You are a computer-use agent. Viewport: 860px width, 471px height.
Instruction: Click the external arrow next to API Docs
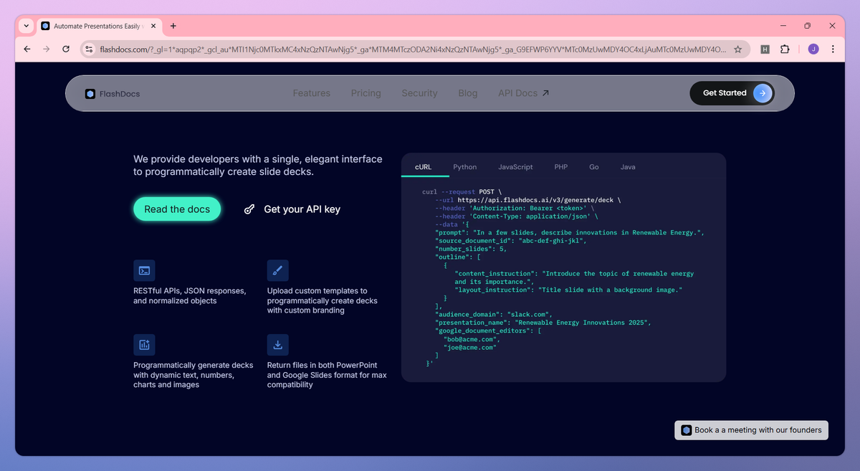(x=545, y=93)
